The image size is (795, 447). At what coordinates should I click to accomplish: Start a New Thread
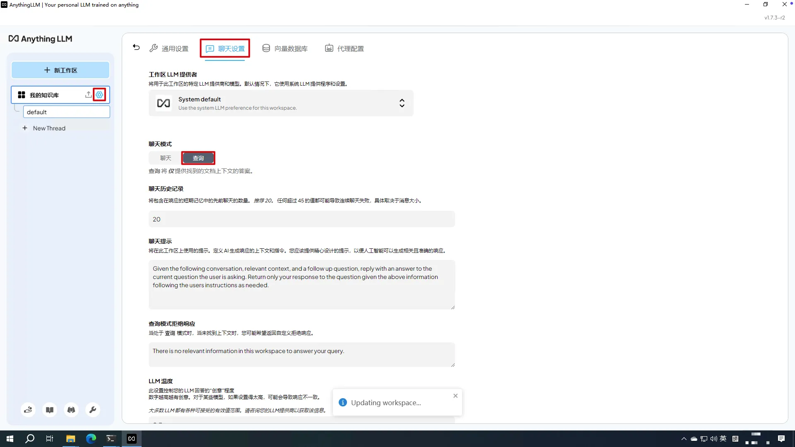coord(49,128)
